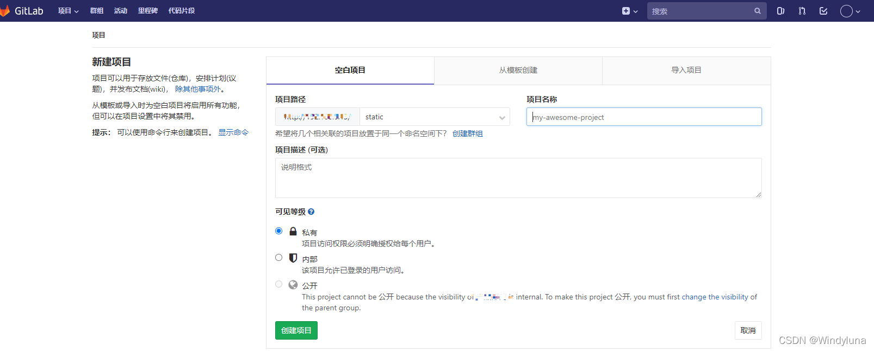Open 群组 in the top navigation
The width and height of the screenshot is (874, 351).
pyautogui.click(x=97, y=11)
